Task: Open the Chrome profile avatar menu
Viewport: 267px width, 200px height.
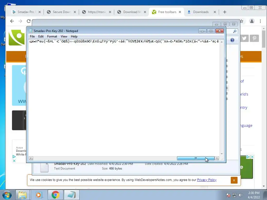Action: [252, 21]
